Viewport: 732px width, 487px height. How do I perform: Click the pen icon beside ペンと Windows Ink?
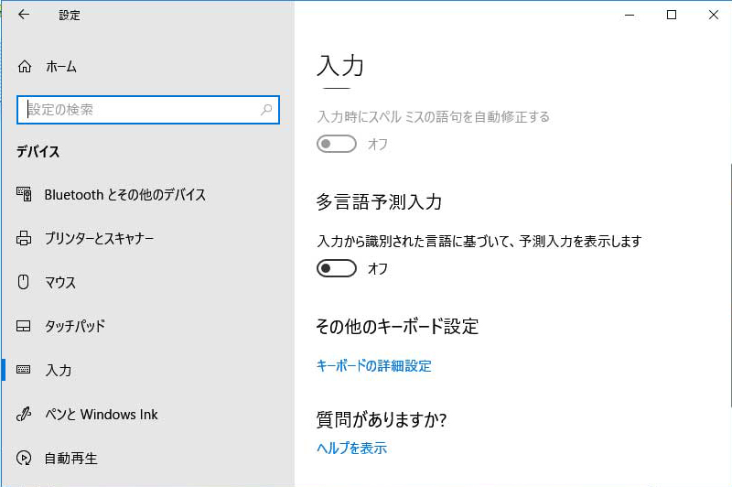pyautogui.click(x=25, y=415)
